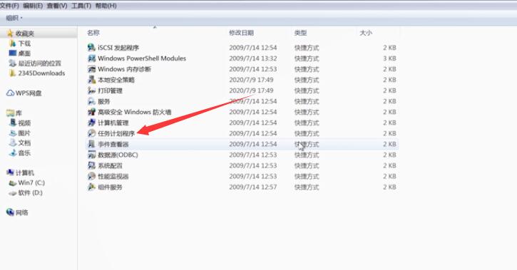Click the 数据源(ODBC) icon
This screenshot has height=270, width=517.
(91, 155)
